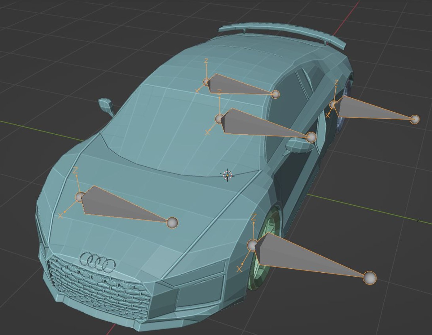Image resolution: width=432 pixels, height=335 pixels.
Task: Click the tail sphere of the hood bone
Action: 172,222
